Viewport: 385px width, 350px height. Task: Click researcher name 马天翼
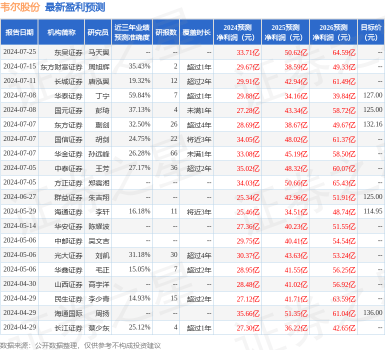(x=98, y=52)
